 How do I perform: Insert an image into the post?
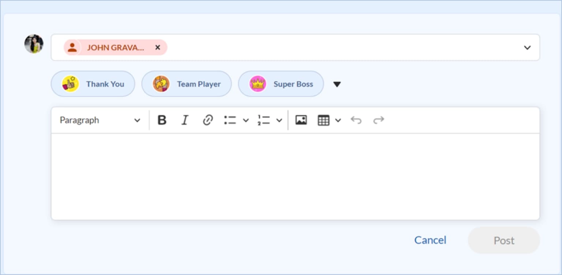tap(301, 120)
